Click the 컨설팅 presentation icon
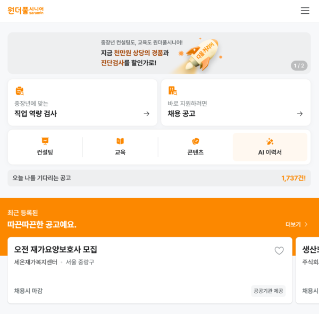This screenshot has width=319, height=314. point(45,141)
